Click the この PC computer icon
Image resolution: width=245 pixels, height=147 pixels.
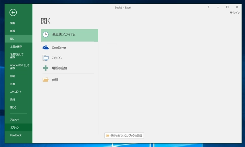click(x=46, y=58)
